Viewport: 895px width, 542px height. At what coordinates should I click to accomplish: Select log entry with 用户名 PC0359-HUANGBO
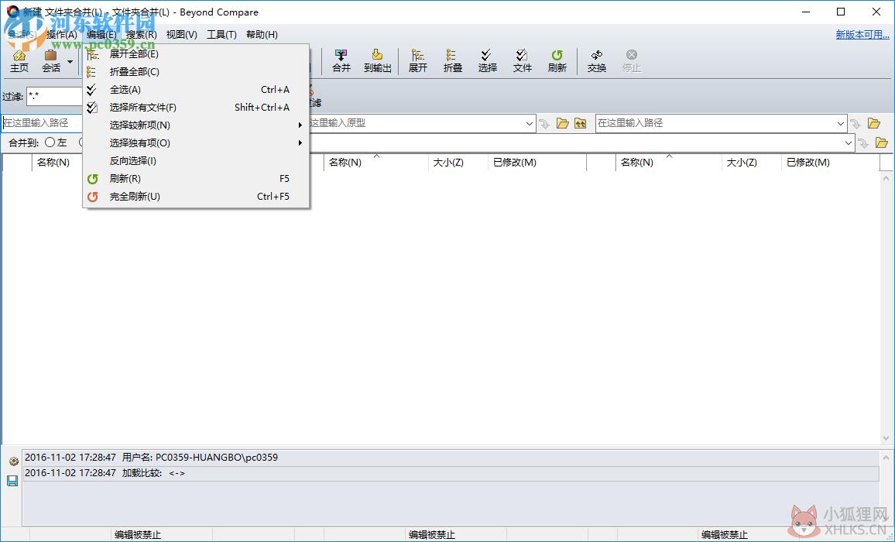451,458
